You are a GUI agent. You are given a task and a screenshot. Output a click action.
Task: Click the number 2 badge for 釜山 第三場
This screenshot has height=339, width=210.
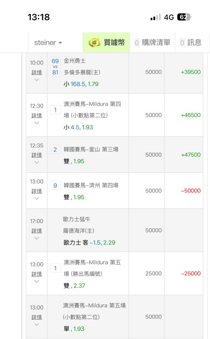tap(55, 149)
